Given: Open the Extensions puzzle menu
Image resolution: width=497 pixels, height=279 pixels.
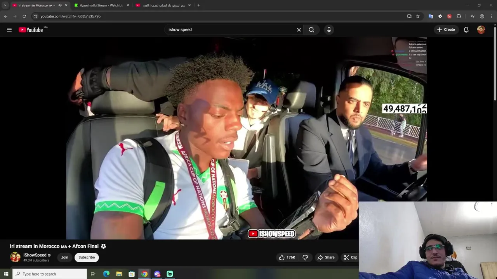Looking at the screenshot, I should pos(459,16).
